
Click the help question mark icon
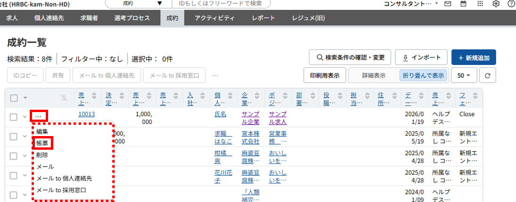coord(511,4)
